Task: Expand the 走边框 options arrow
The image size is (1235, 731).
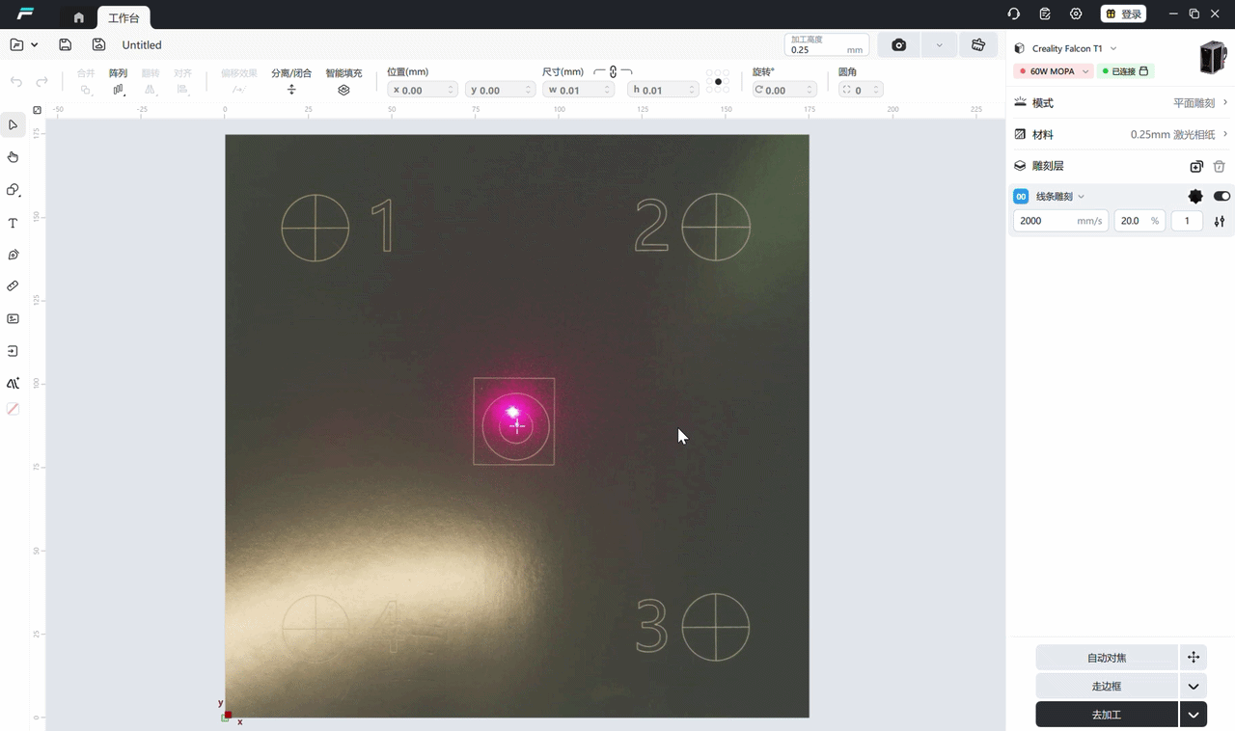Action: (x=1194, y=687)
